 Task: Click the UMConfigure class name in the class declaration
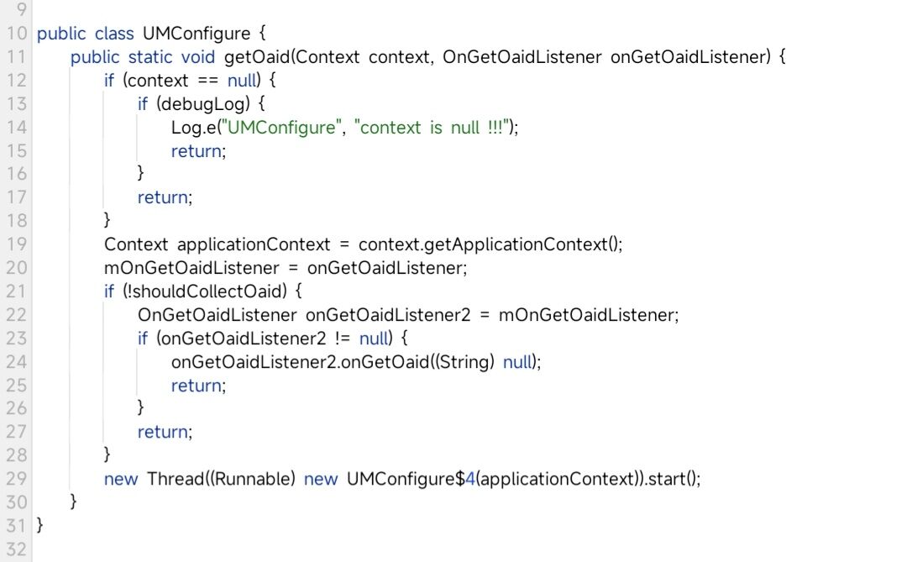[x=197, y=34]
